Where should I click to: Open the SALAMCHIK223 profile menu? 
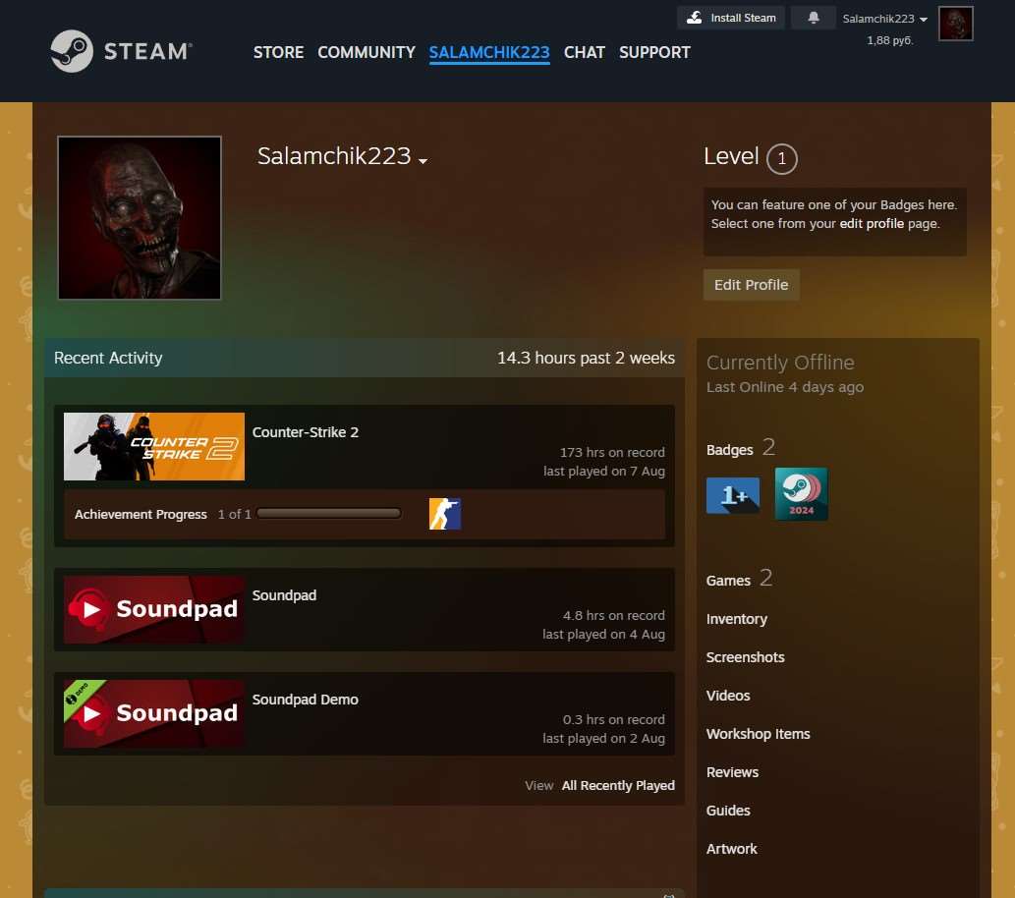(x=489, y=52)
